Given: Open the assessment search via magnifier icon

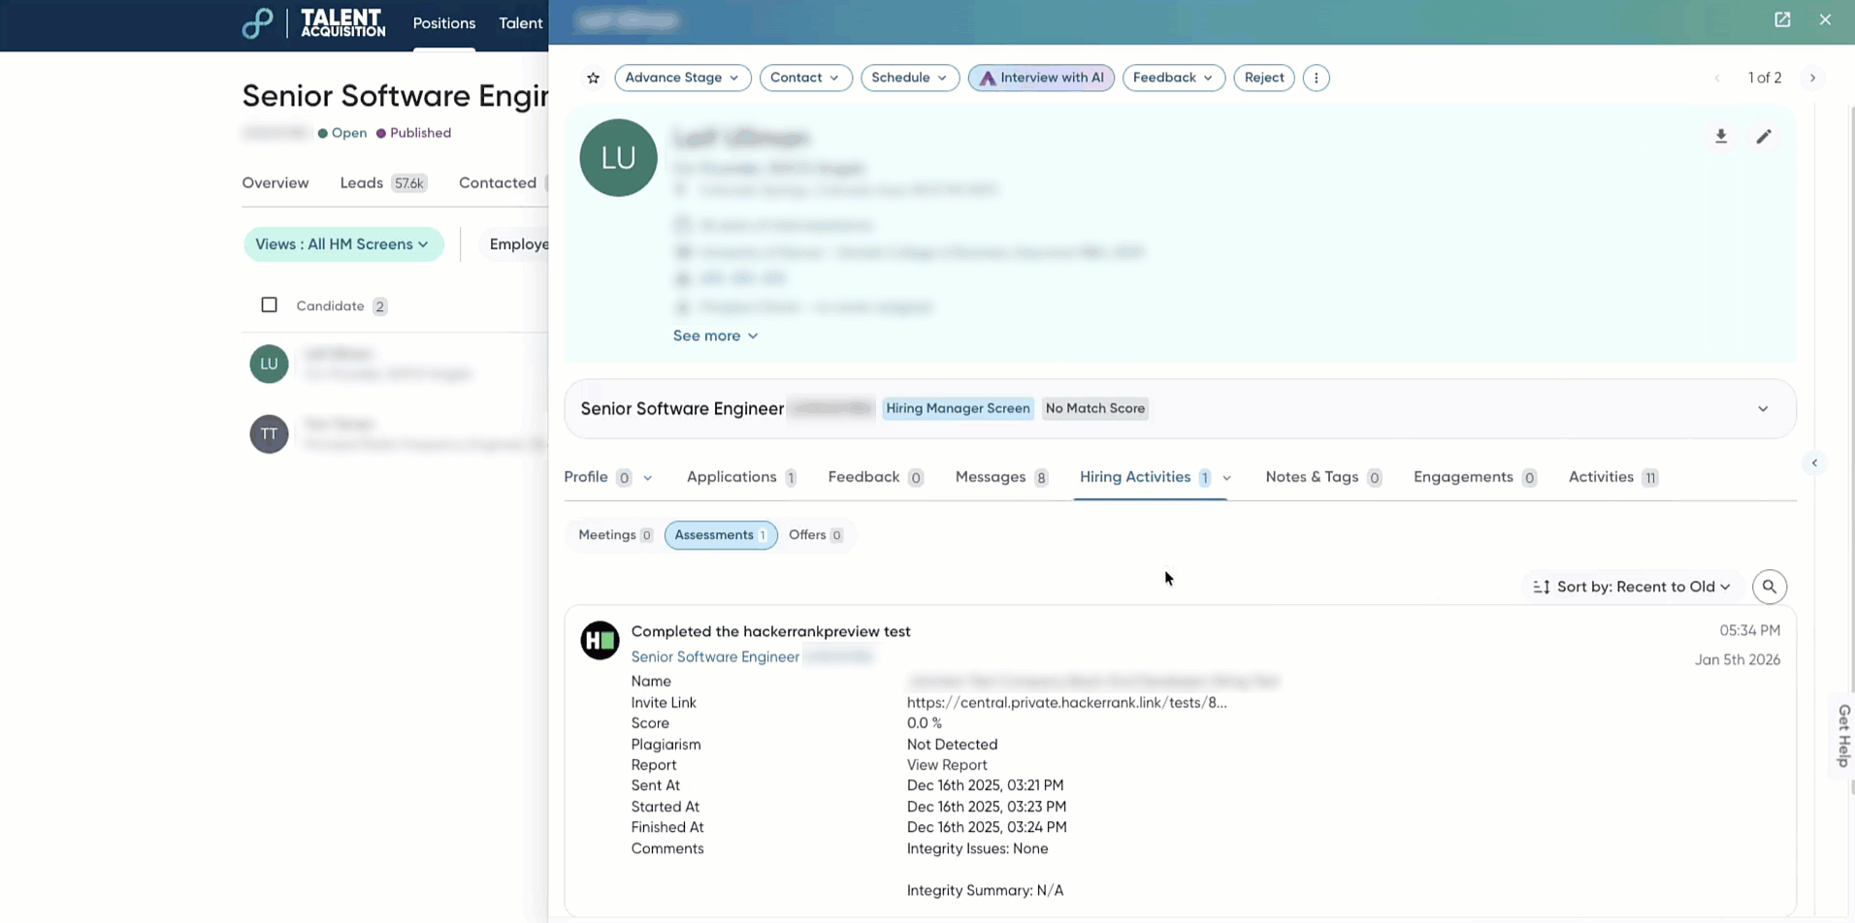Looking at the screenshot, I should [x=1770, y=587].
